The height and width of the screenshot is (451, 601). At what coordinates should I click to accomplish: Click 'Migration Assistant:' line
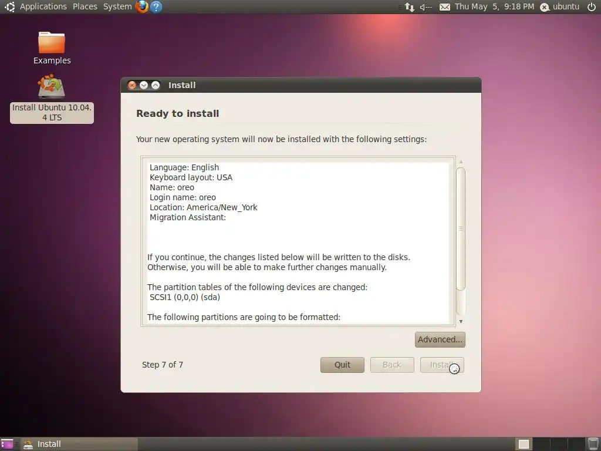187,217
